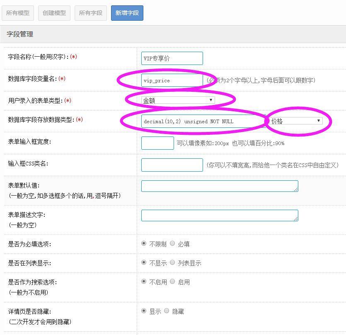
Task: Click the 表单默认值 textarea
Action: click(220, 186)
